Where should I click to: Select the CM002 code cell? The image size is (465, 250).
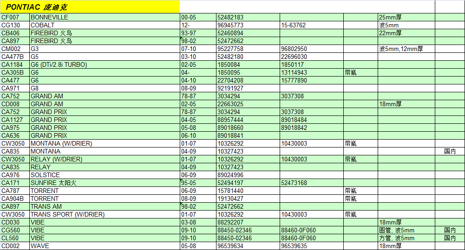click(15, 49)
